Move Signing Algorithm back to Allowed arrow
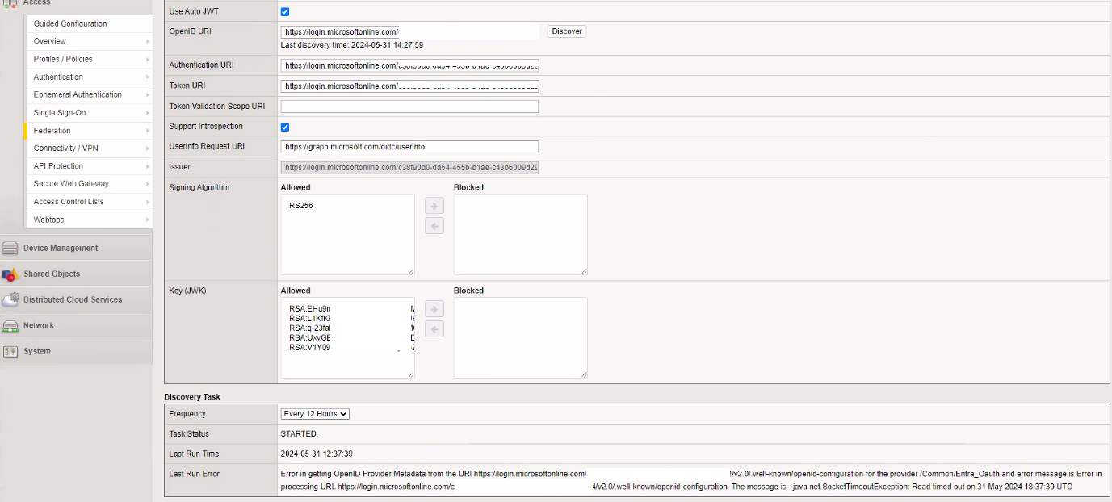Screen dimensions: 1112x502 tap(434, 226)
